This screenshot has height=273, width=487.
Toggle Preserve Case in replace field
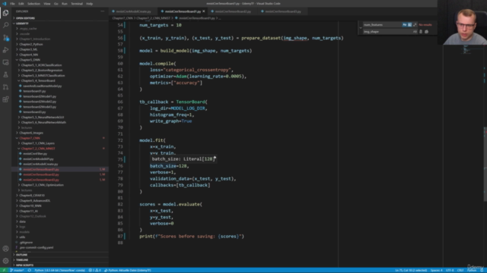pyautogui.click(x=415, y=32)
